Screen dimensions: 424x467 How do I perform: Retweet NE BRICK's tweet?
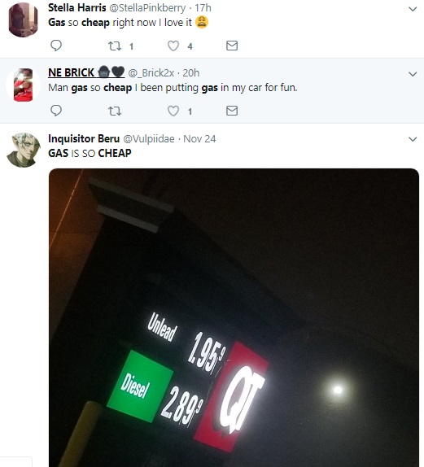tap(115, 111)
